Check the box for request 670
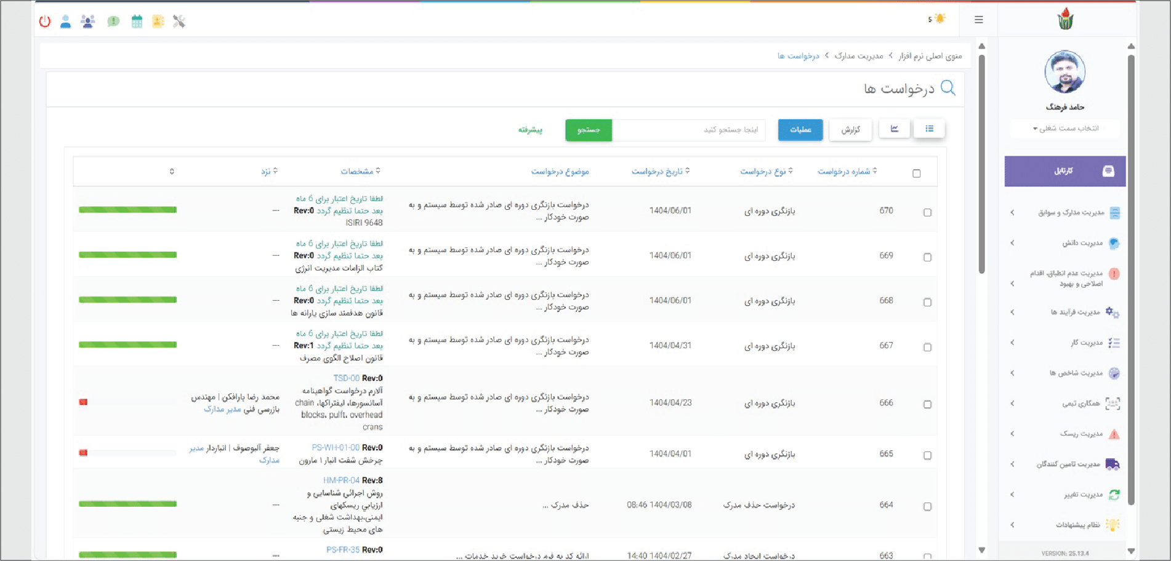This screenshot has width=1171, height=561. [x=927, y=213]
